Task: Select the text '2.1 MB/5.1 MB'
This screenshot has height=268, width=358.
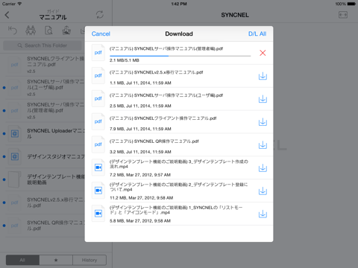Action: [125, 60]
